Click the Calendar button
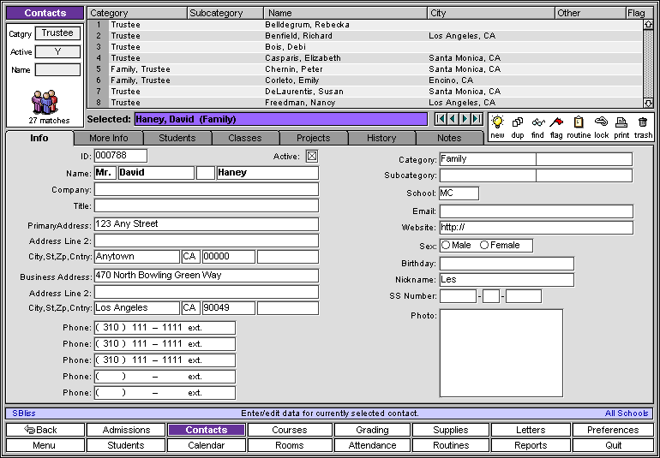 (207, 445)
